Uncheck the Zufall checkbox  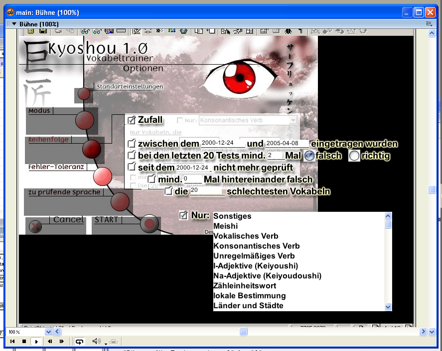click(132, 120)
